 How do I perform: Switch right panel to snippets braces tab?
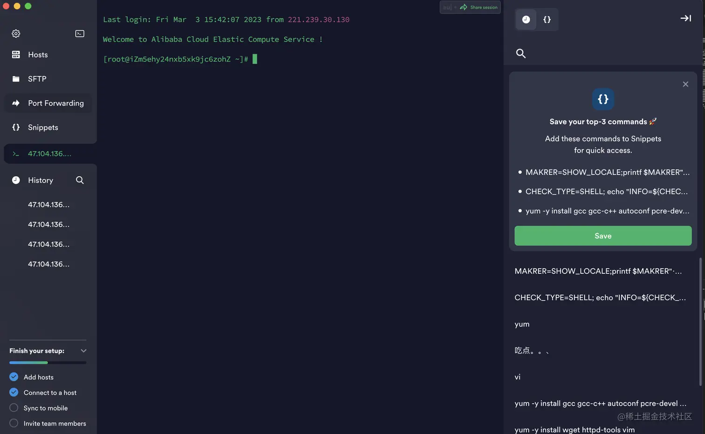point(547,20)
